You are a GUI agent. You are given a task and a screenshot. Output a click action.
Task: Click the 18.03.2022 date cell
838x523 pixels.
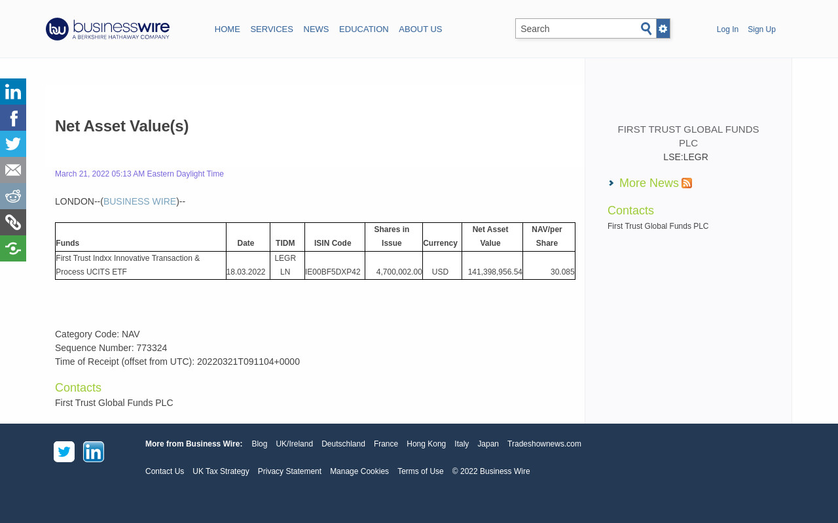pos(248,265)
